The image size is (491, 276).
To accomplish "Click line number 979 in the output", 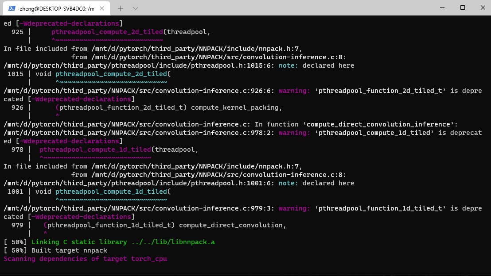I will [17, 225].
